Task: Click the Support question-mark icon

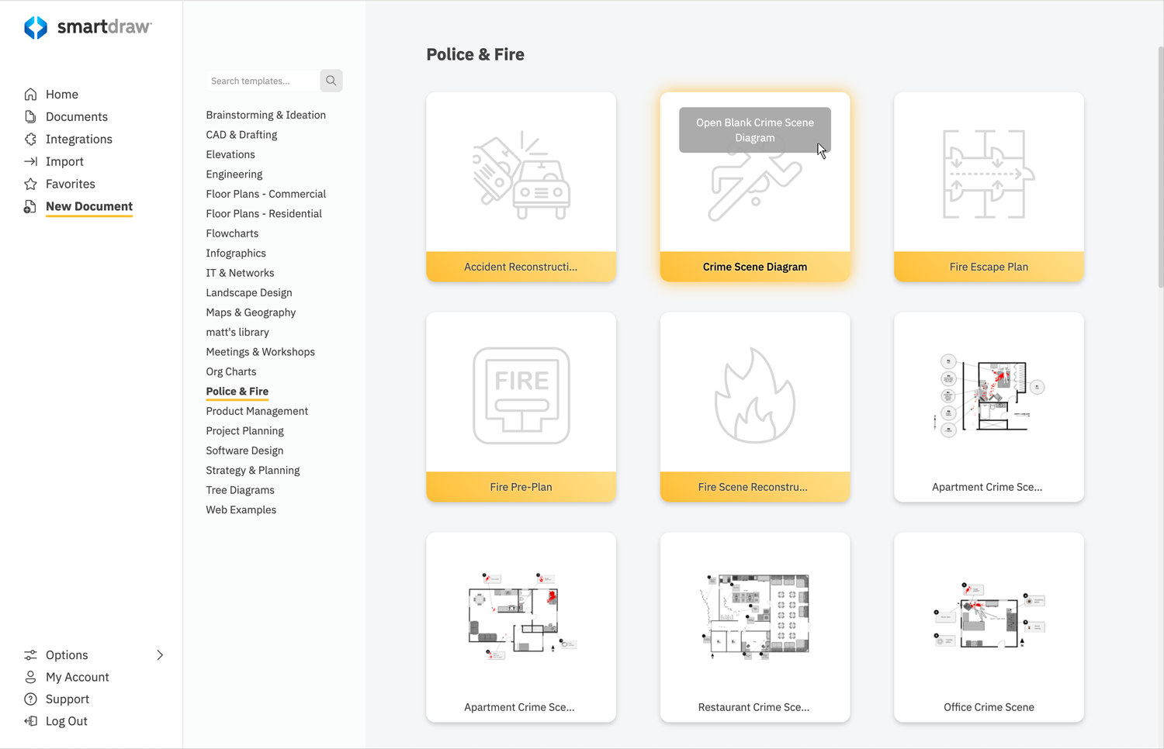Action: coord(29,699)
